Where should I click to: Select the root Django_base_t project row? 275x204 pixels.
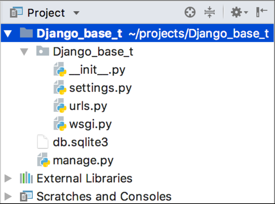pyautogui.click(x=137, y=33)
